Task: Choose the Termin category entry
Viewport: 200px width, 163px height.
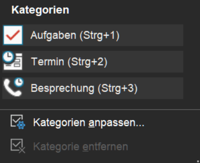Action: [93, 62]
